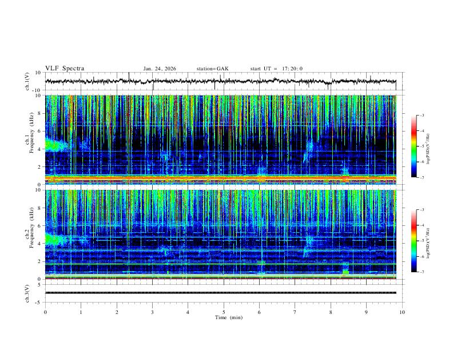
Task: Click the "-7" tick on ch.1 color bar
Action: point(422,177)
